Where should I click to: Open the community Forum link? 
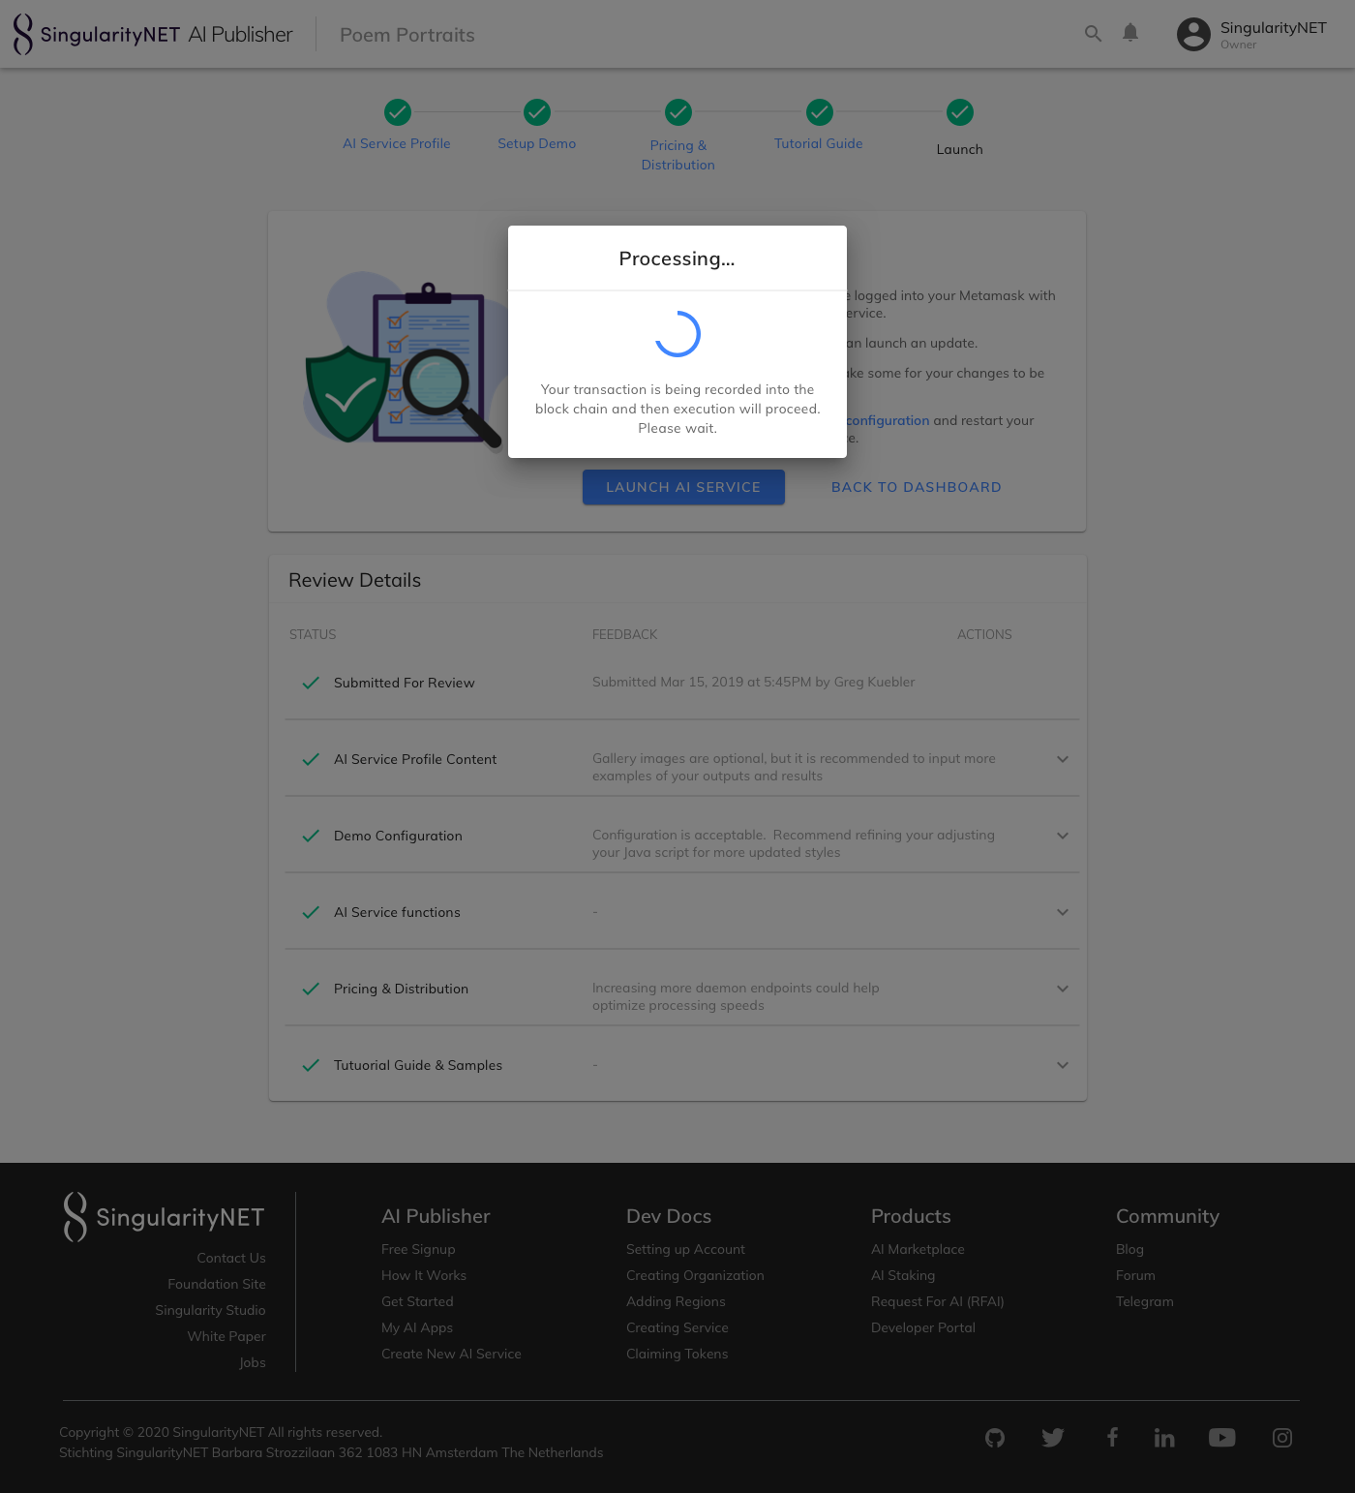pos(1135,1275)
